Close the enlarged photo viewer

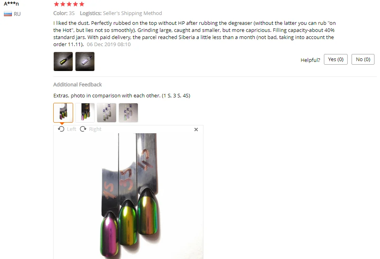(x=196, y=130)
